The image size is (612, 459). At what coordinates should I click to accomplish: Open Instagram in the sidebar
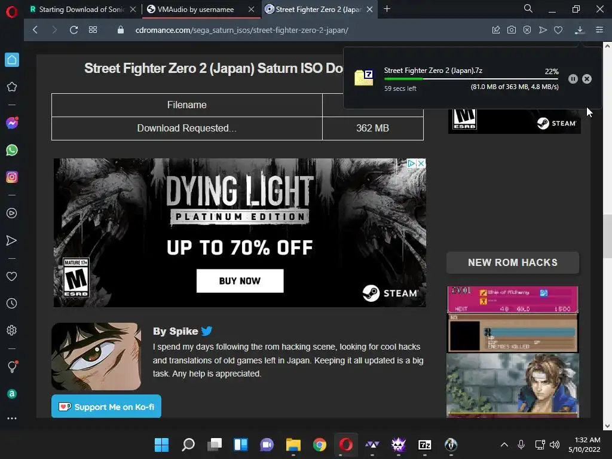click(12, 177)
